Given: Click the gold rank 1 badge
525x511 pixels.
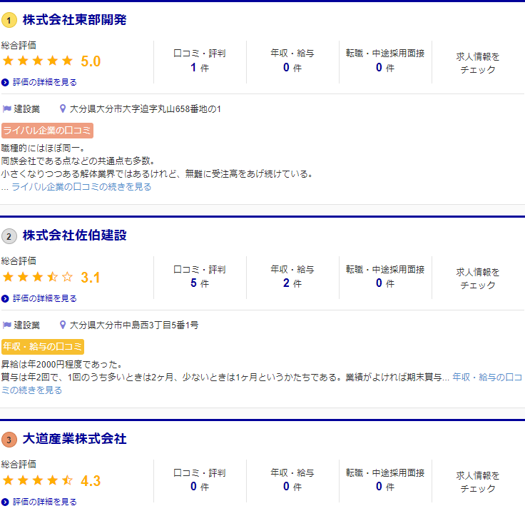Looking at the screenshot, I should [9, 20].
